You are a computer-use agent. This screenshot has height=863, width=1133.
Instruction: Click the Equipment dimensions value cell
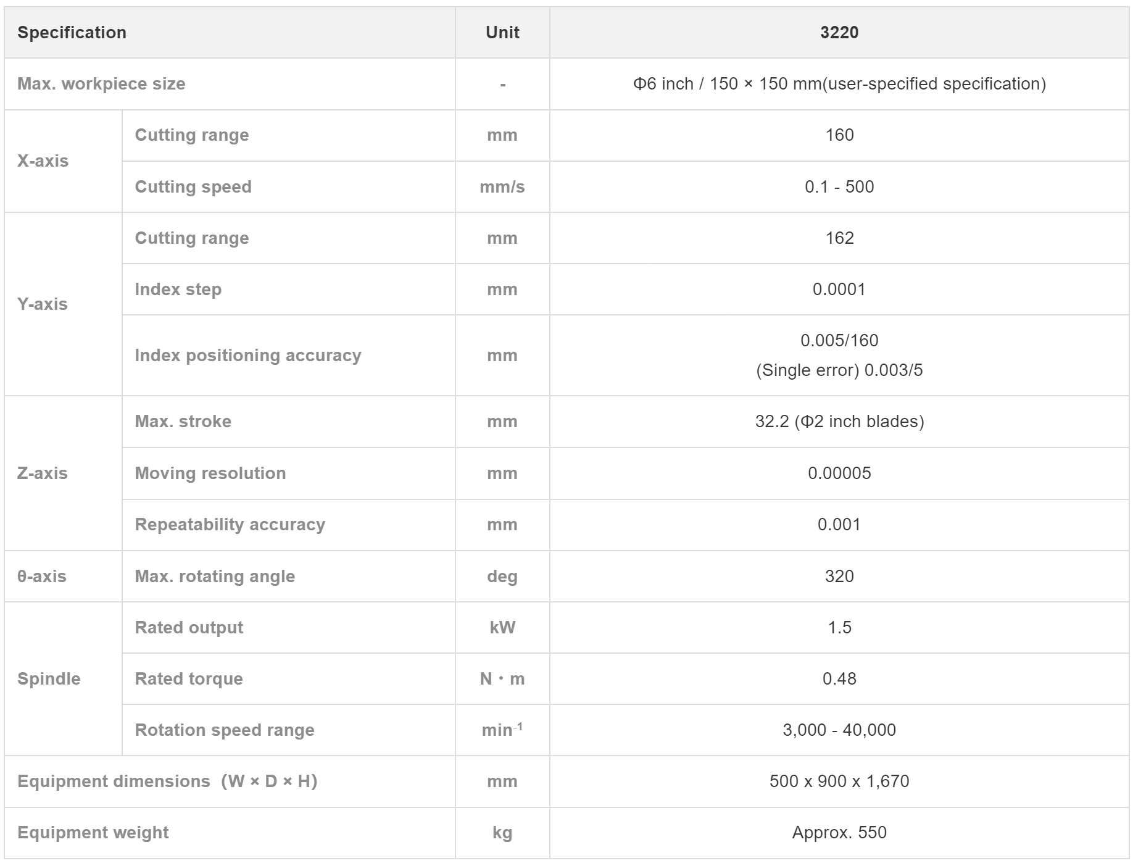(x=839, y=782)
